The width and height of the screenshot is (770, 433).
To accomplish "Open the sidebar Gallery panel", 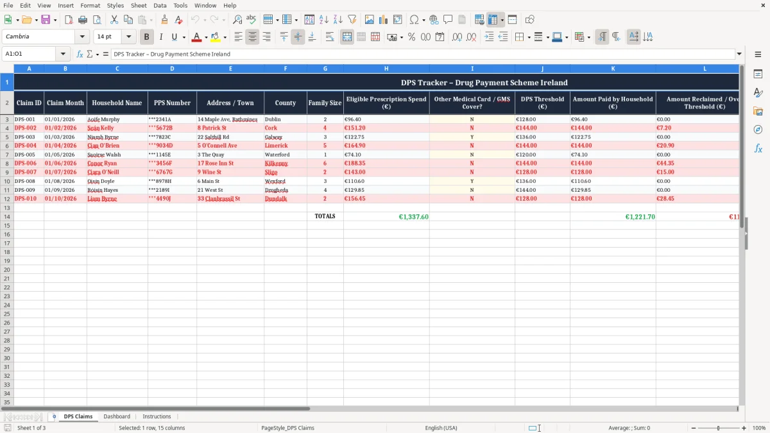I will pos(758,112).
